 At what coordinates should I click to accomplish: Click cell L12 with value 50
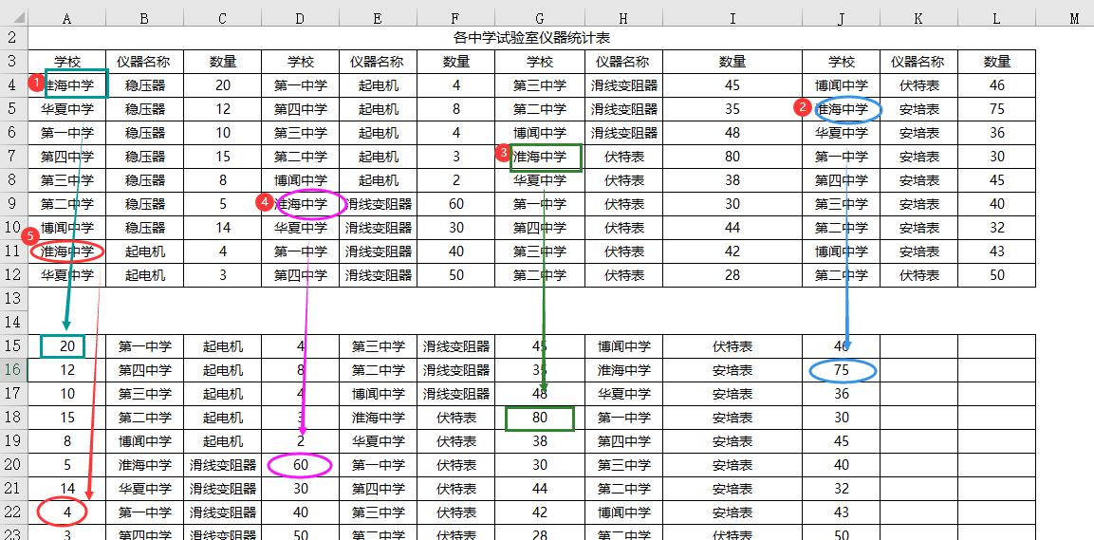[x=996, y=275]
